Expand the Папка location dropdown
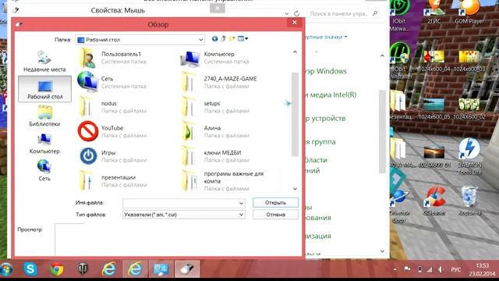The image size is (499, 281). coord(201,40)
